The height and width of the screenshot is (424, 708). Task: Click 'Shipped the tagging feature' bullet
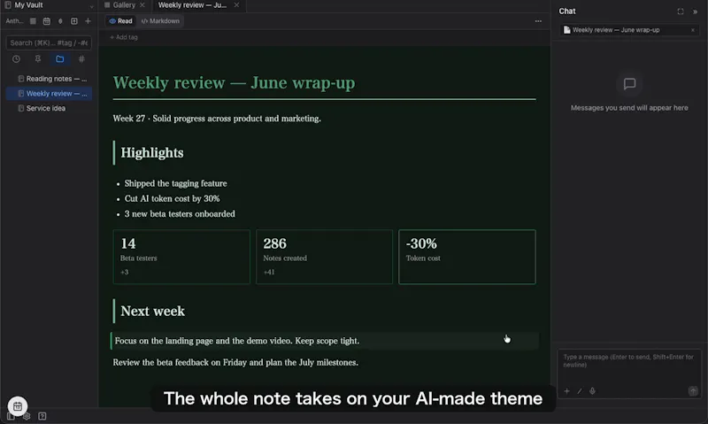point(175,183)
